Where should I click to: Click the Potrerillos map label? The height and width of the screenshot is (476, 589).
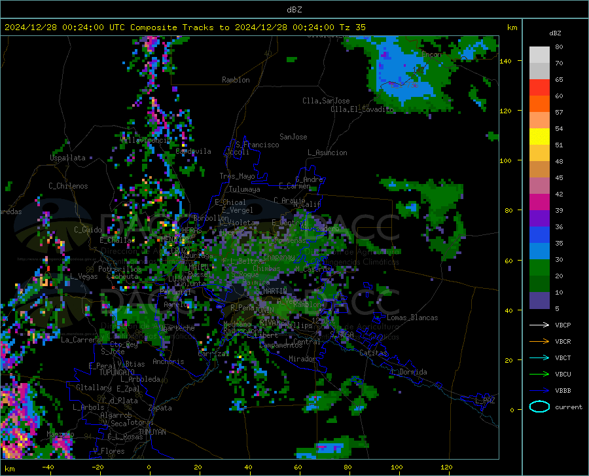coord(120,269)
